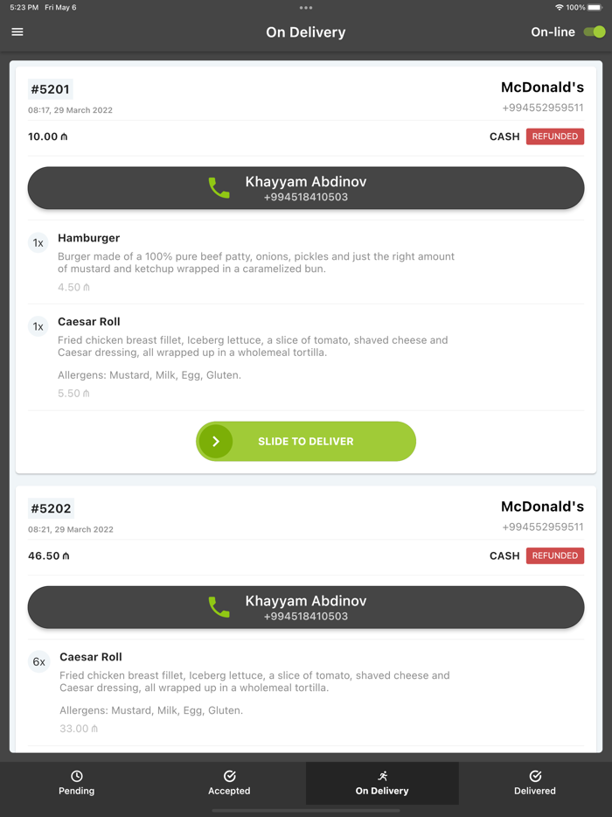612x817 pixels.
Task: Toggle restaurant availability to offline
Action: (593, 31)
